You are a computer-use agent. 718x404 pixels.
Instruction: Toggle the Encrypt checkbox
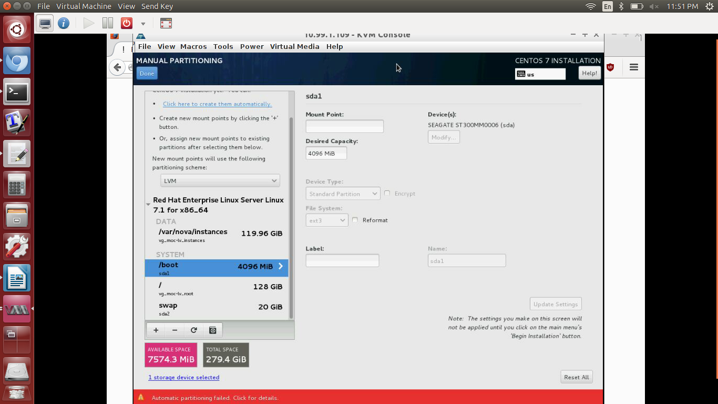point(387,193)
